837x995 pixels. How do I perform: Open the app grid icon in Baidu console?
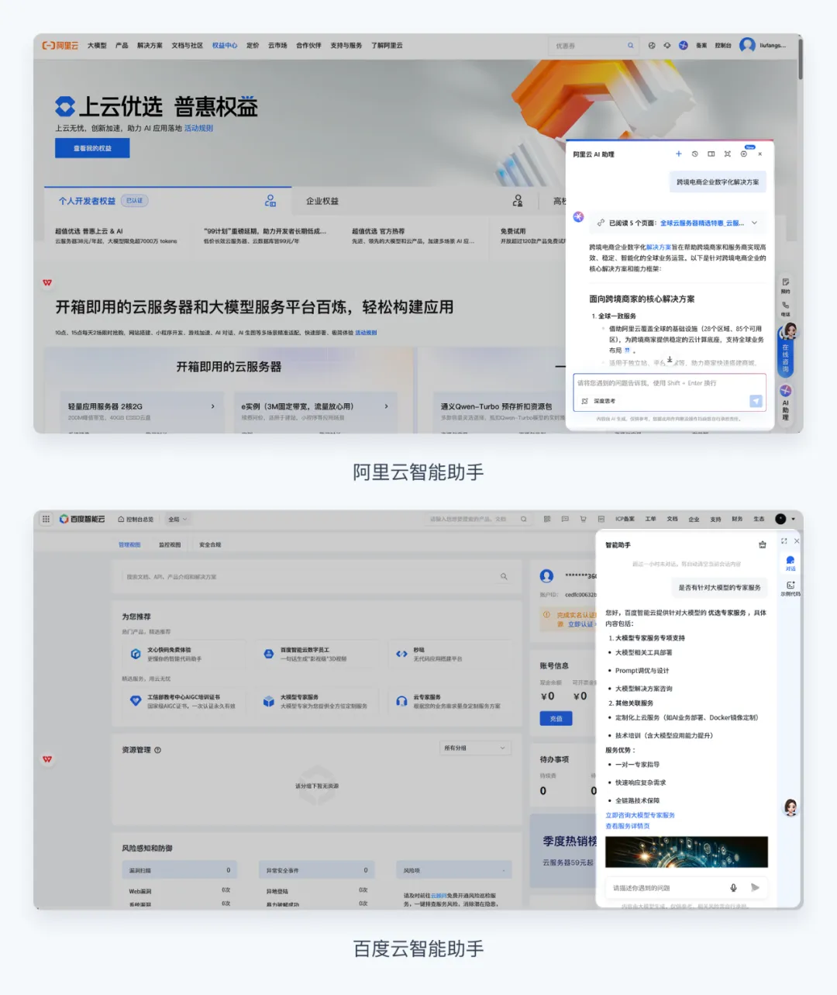click(x=46, y=519)
